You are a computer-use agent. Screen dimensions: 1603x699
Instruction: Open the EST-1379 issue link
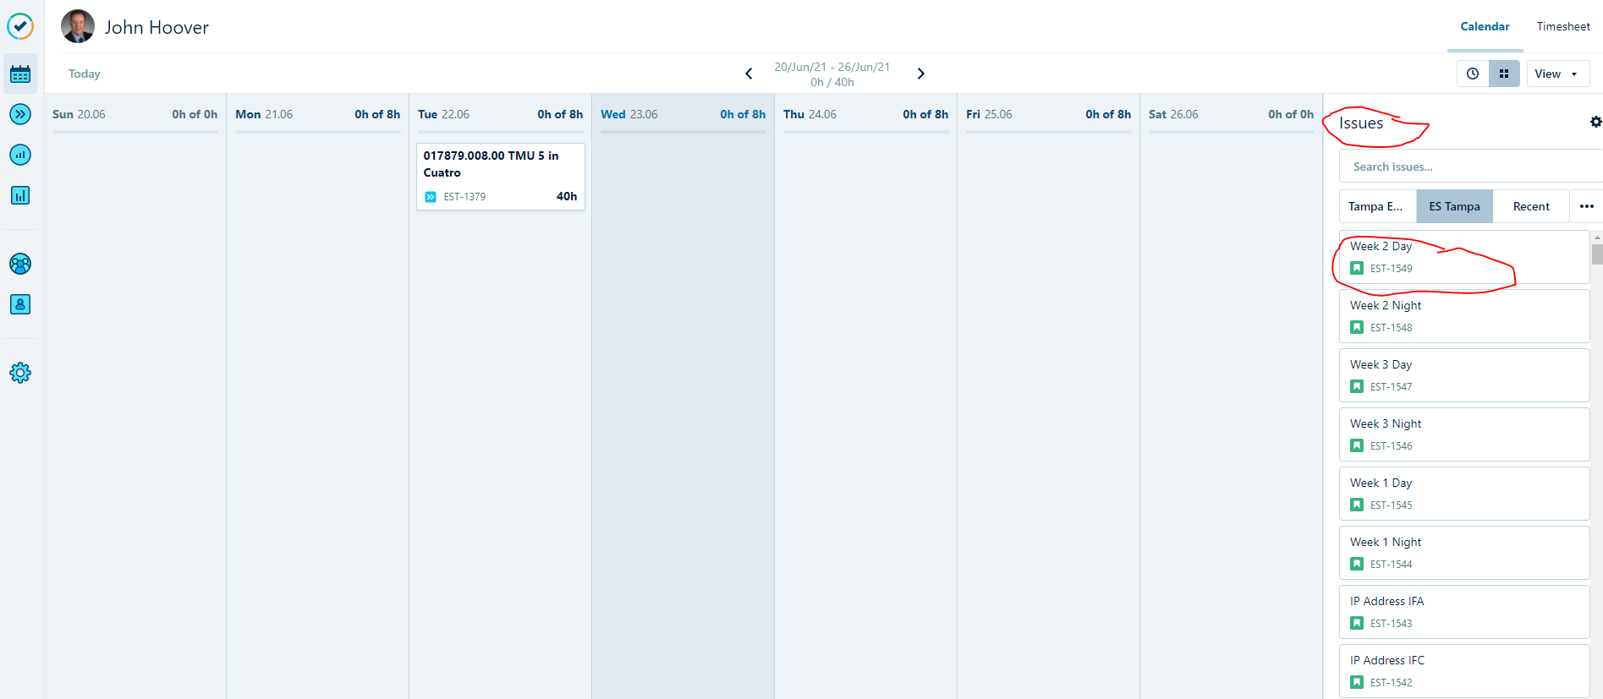click(464, 197)
